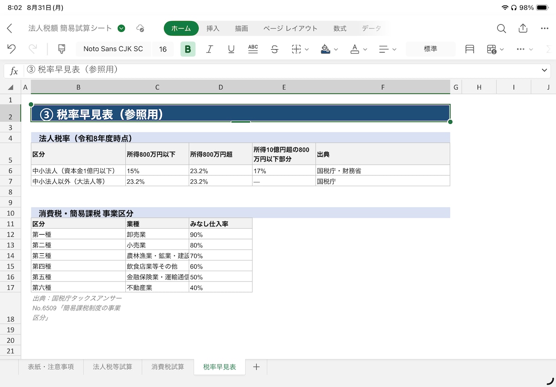Click the 17% tax rate cell
The width and height of the screenshot is (556, 387).
click(x=284, y=171)
